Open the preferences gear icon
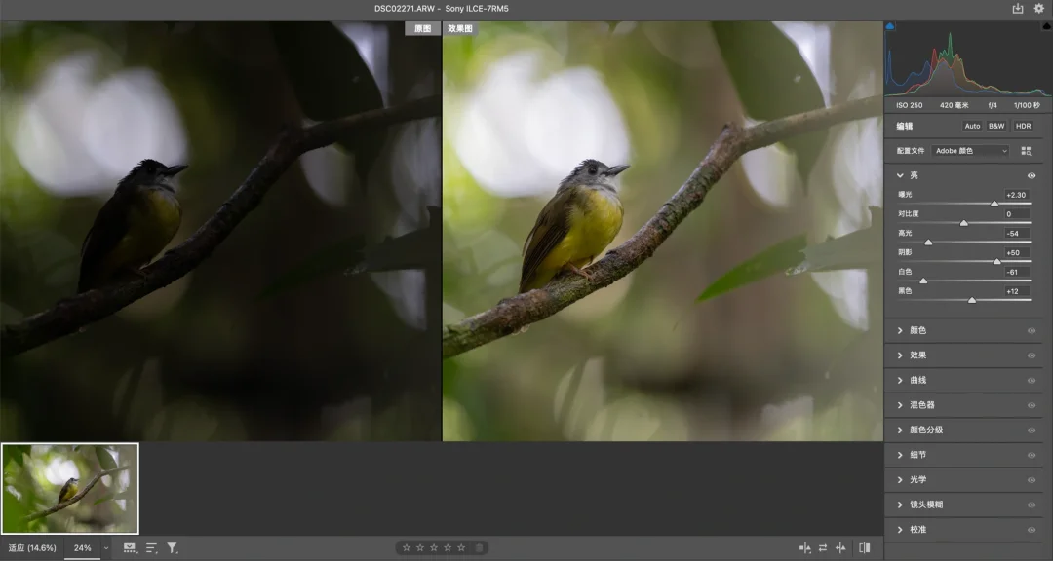 point(1038,9)
